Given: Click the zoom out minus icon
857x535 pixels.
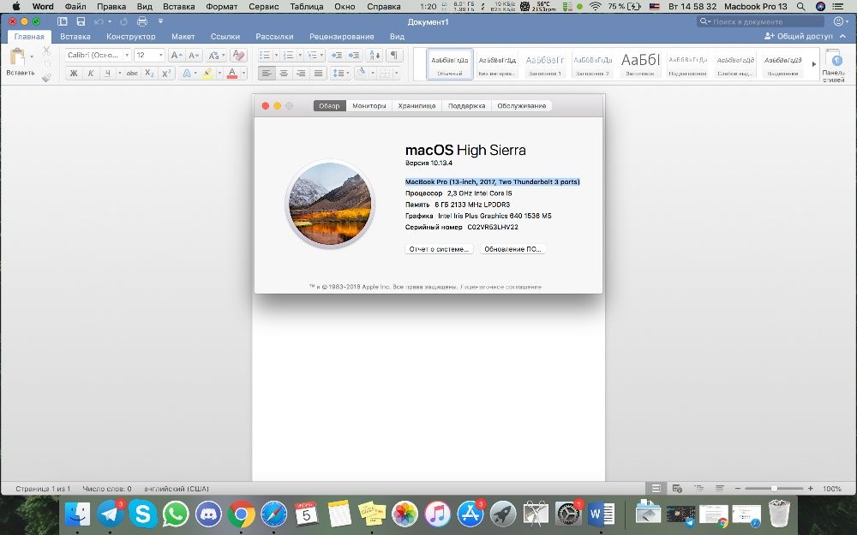Looking at the screenshot, I should coord(738,489).
